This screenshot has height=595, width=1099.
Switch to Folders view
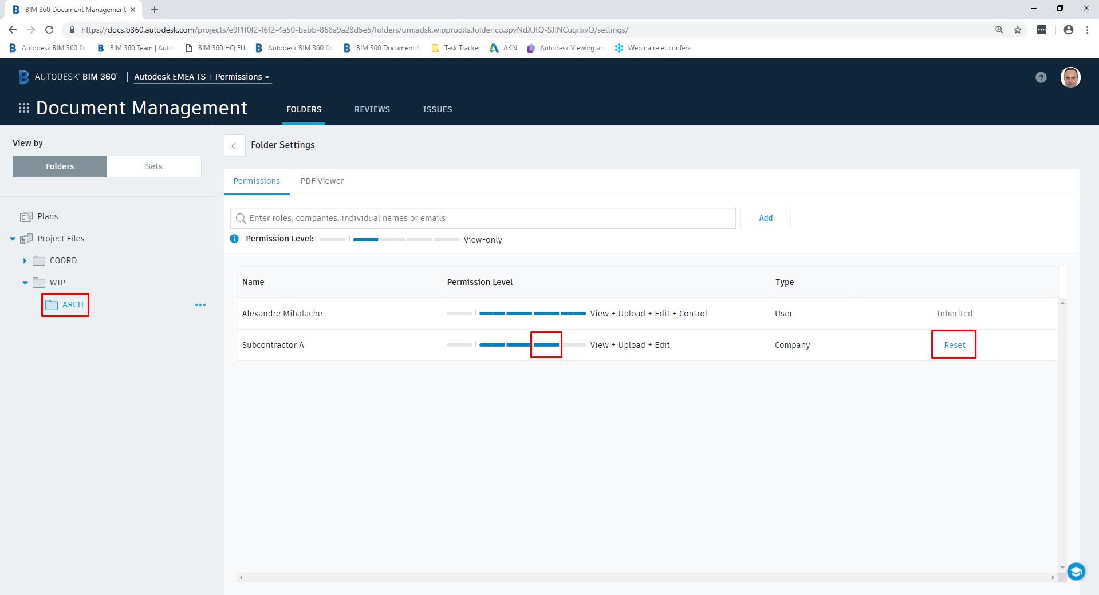(59, 166)
